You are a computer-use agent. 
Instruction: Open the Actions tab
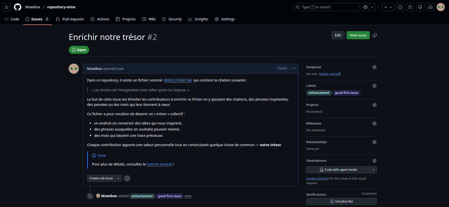click(x=100, y=19)
